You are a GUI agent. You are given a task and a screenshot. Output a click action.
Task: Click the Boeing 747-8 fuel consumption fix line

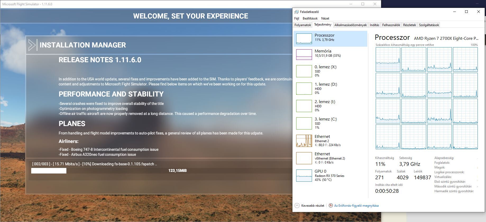click(109, 149)
